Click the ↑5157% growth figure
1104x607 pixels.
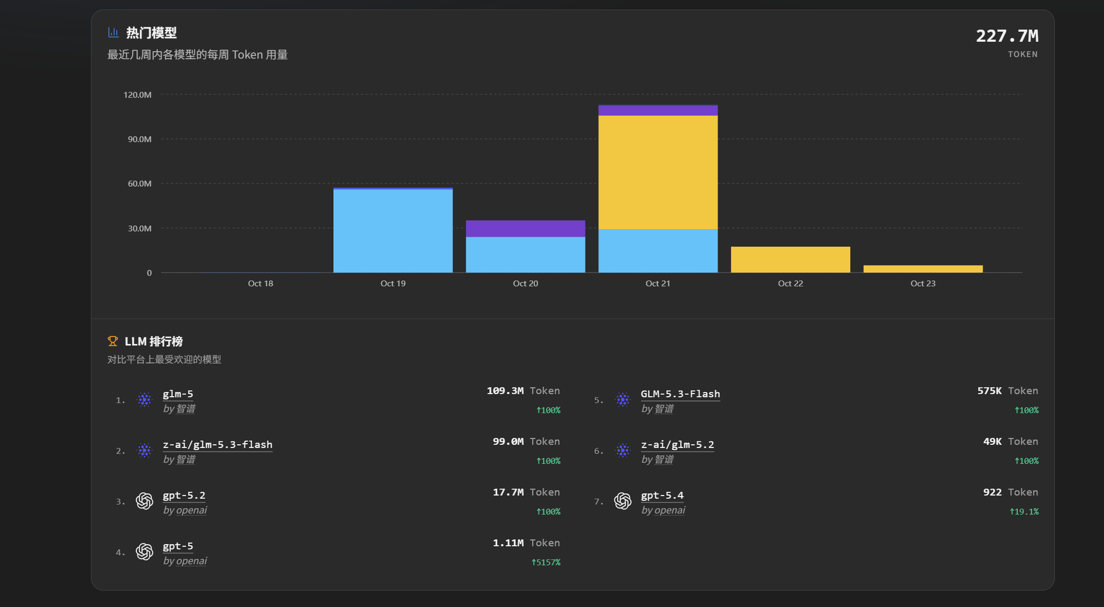[x=545, y=562]
